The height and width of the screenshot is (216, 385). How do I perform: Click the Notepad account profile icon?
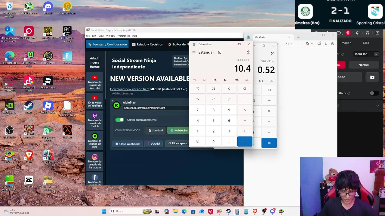click(x=326, y=43)
